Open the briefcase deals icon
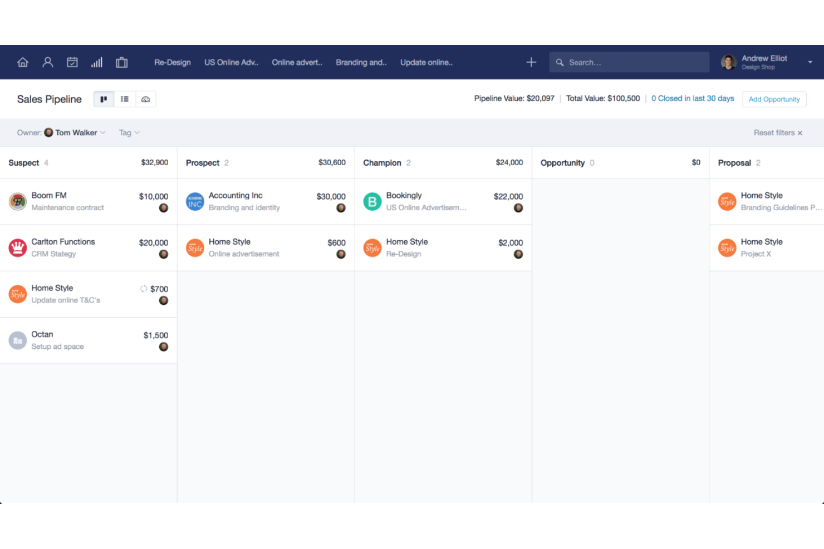This screenshot has height=549, width=824. tap(122, 62)
